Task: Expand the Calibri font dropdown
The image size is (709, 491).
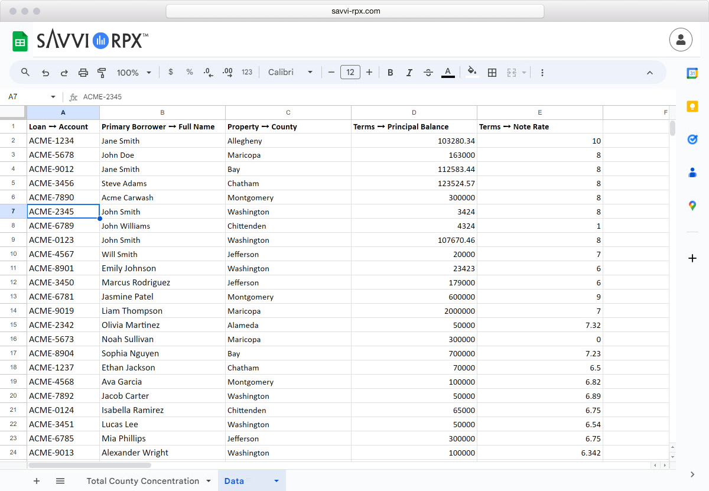Action: 290,73
